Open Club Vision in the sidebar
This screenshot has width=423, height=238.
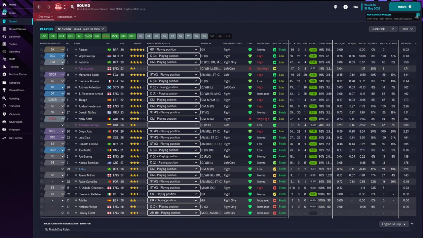point(17,122)
